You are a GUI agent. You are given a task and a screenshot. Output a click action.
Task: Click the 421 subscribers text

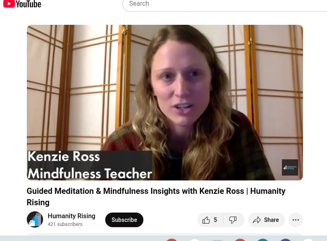pos(65,224)
